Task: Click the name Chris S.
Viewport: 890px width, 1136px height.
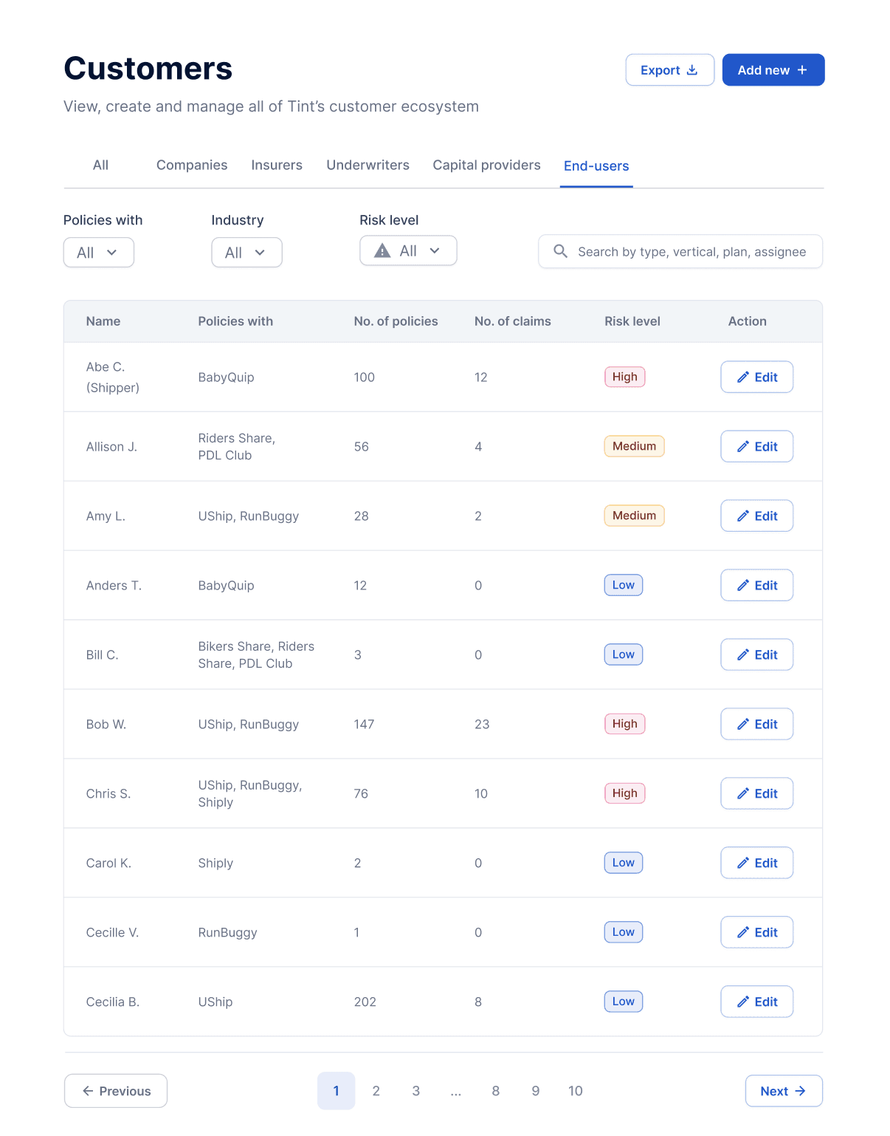Action: pyautogui.click(x=108, y=794)
